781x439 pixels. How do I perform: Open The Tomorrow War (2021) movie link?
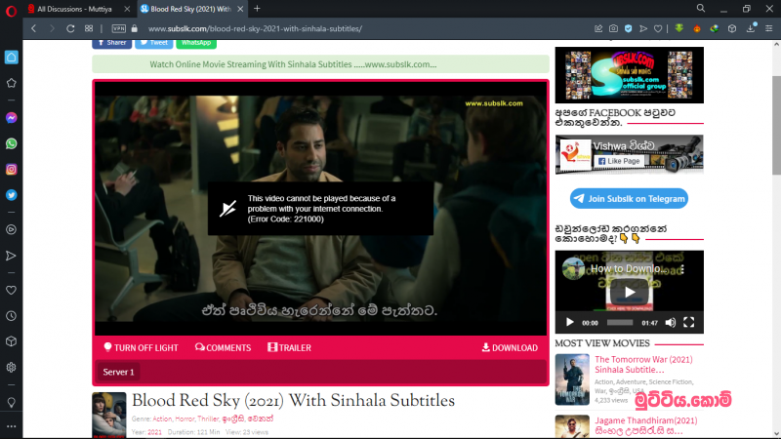643,365
